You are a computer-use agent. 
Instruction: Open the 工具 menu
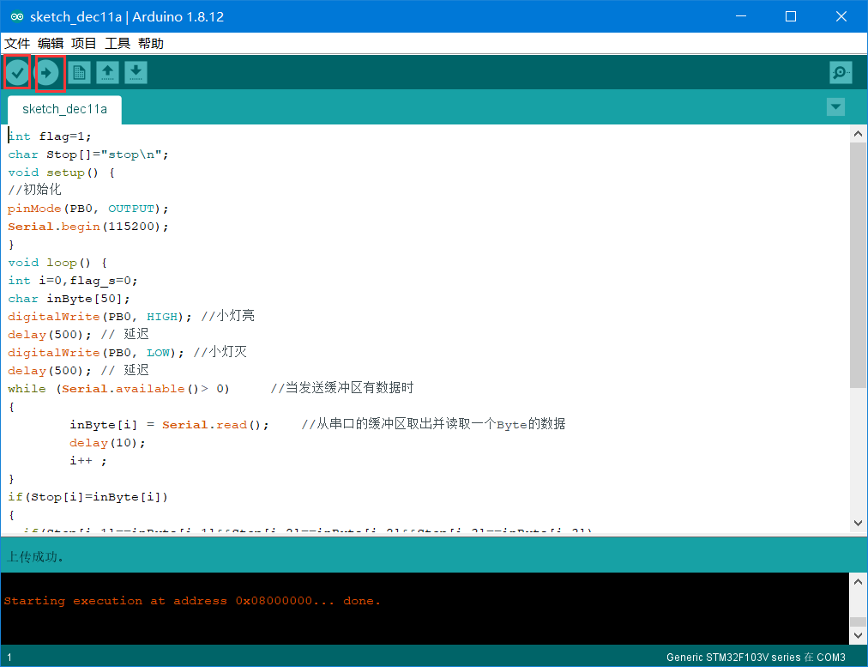point(118,43)
